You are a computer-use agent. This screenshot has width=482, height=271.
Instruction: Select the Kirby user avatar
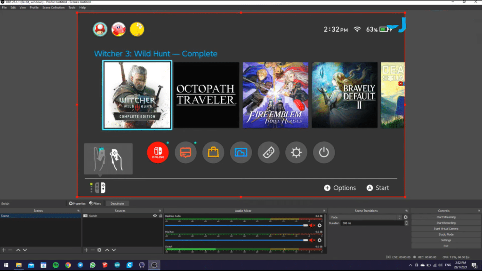(119, 30)
